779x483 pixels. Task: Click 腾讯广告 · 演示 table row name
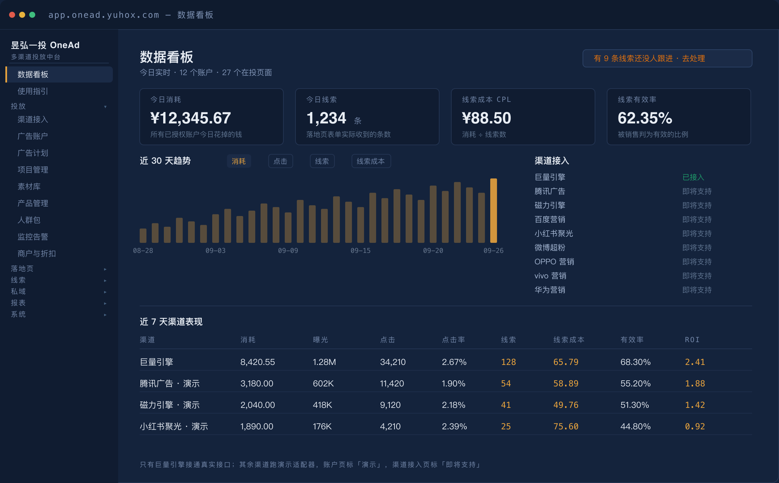[x=170, y=383]
